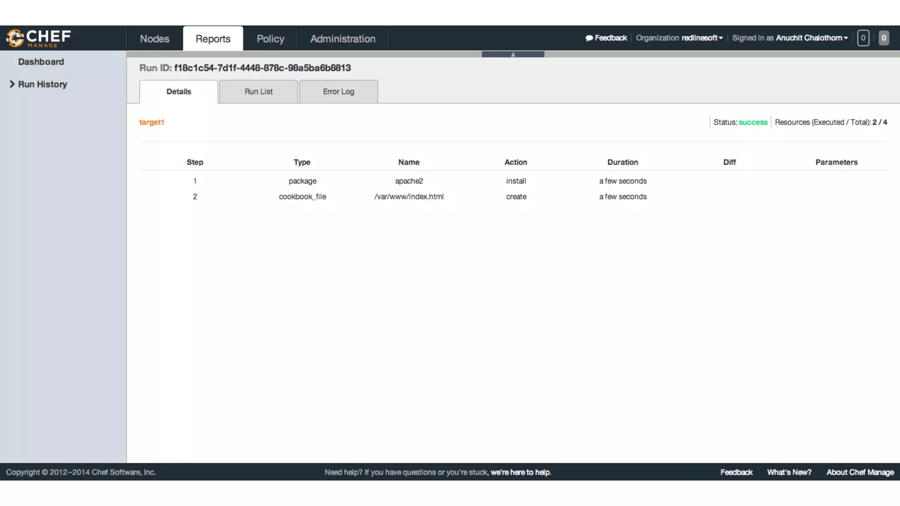Click the Feedback speech bubble icon
900x506 pixels.
pos(589,38)
